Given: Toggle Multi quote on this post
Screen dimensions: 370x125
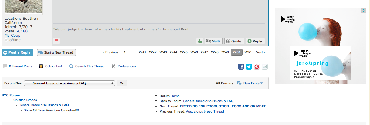Looking at the screenshot, I should (x=214, y=41).
